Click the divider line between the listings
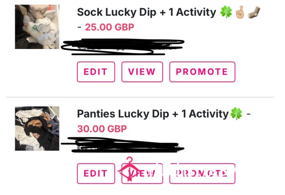Screen dimensions: 285x195 click(140, 97)
